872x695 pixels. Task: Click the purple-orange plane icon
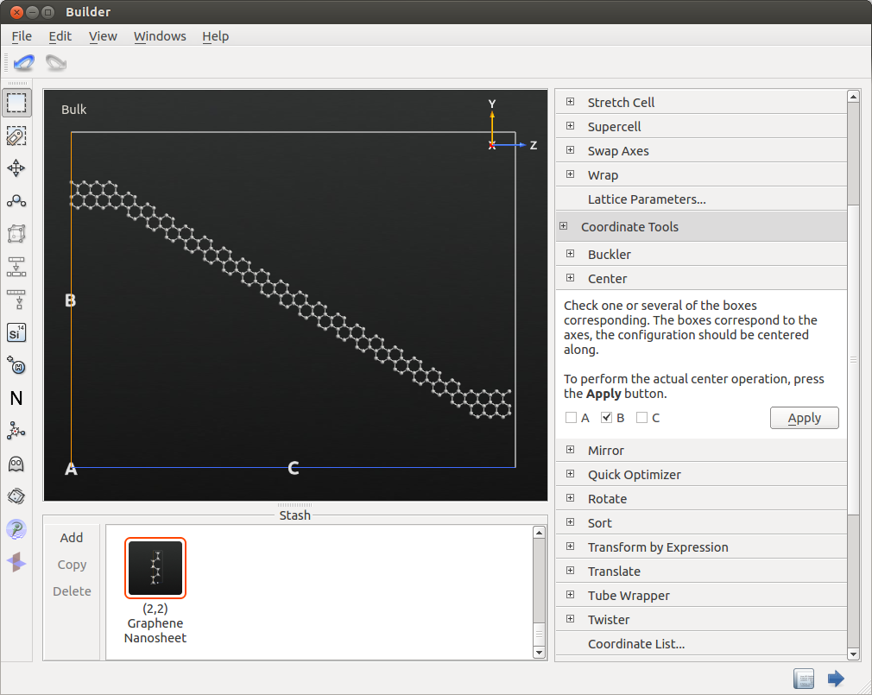(16, 562)
